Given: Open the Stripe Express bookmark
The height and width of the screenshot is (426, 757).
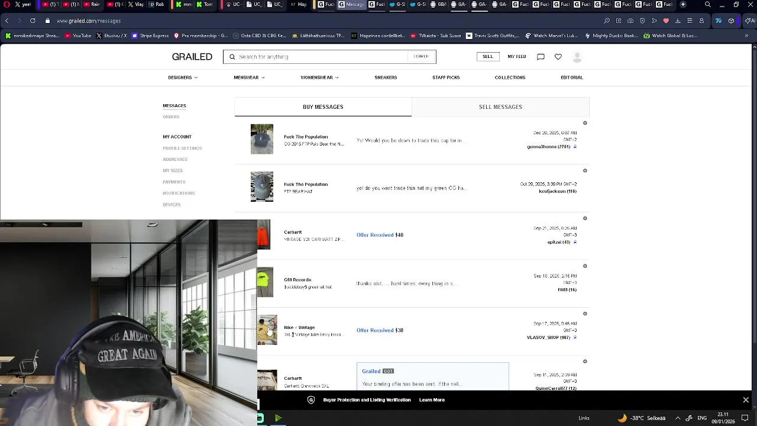Looking at the screenshot, I should click(150, 35).
